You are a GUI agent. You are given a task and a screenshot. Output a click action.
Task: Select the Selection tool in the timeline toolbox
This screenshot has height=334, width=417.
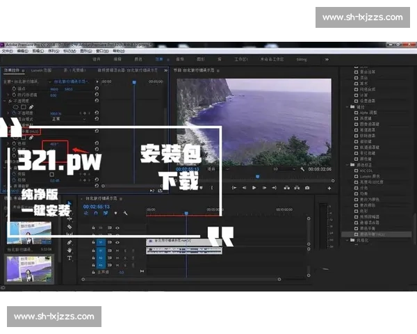point(69,203)
